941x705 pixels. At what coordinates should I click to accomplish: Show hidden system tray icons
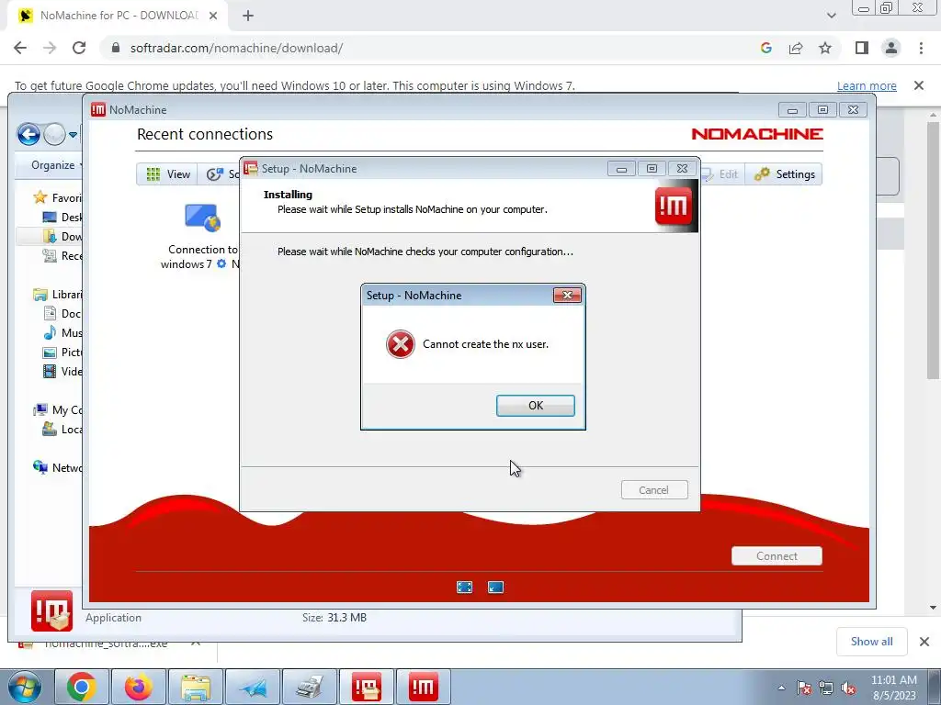[x=781, y=688]
